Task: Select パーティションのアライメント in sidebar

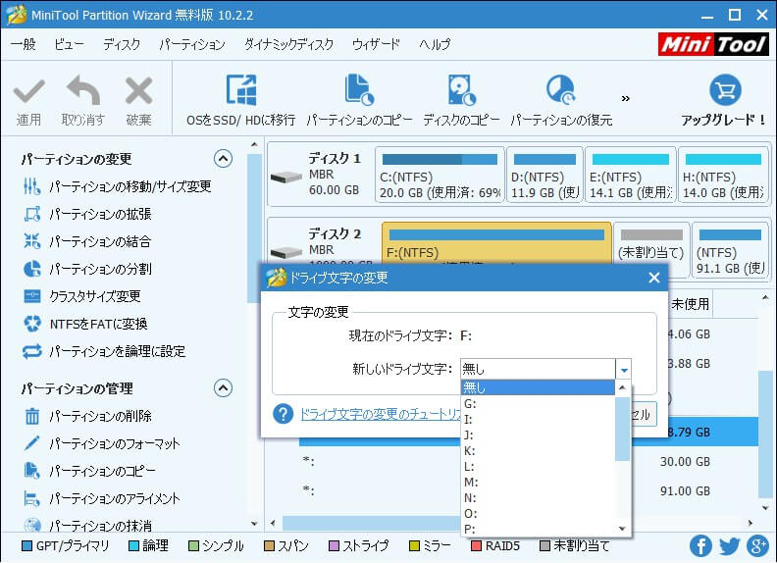Action: 101,498
